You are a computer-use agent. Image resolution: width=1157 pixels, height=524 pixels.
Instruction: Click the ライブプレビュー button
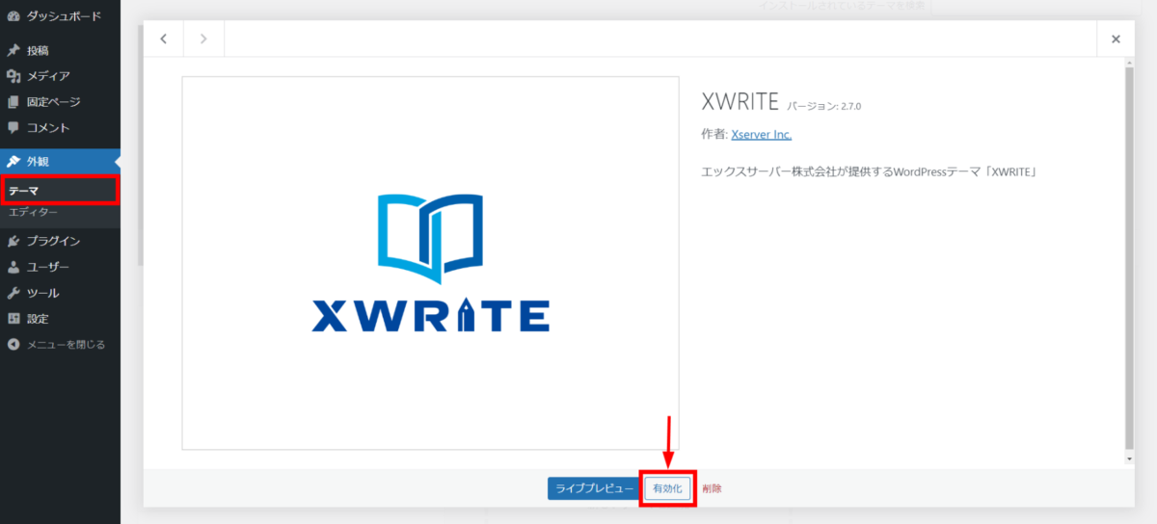[594, 488]
